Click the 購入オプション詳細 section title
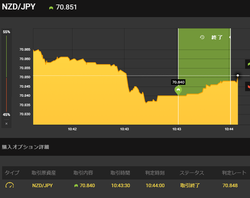 click(26, 147)
